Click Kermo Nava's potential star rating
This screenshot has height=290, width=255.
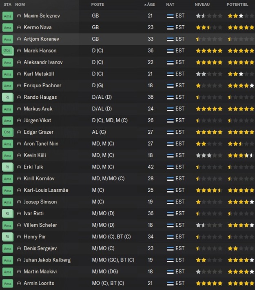click(241, 28)
